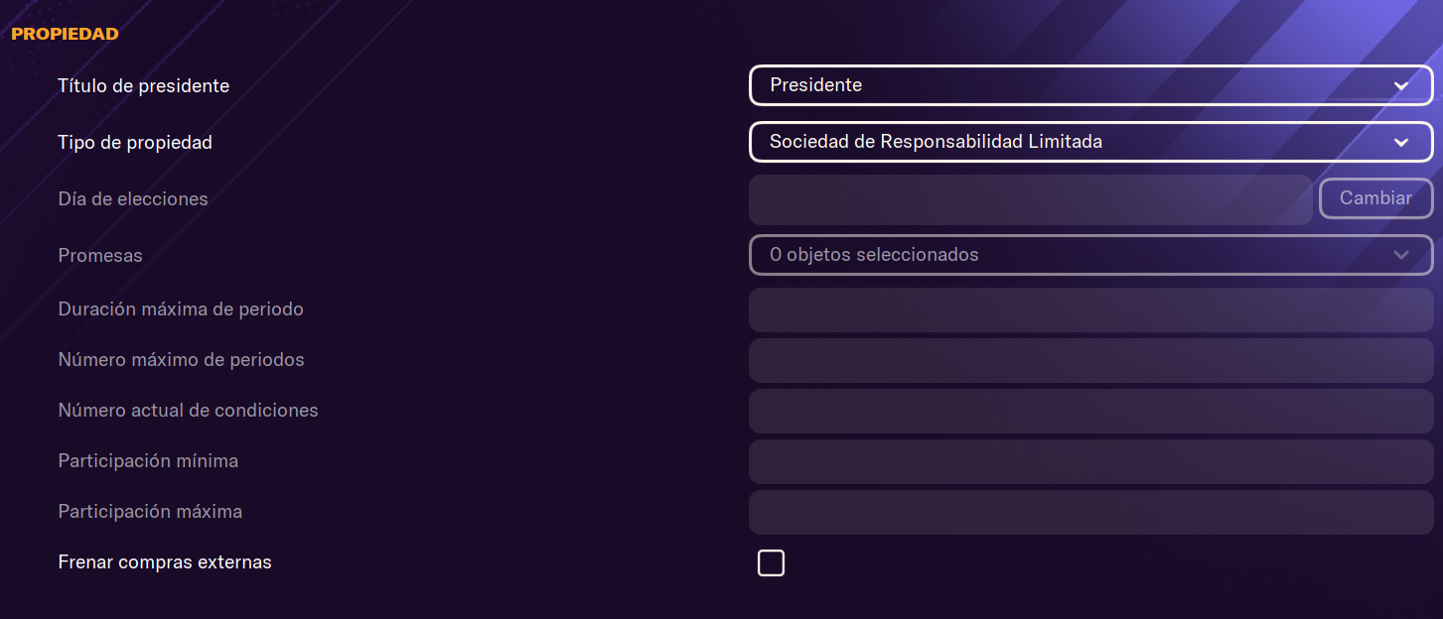This screenshot has width=1443, height=619.
Task: Click the Promesas dropdown chevron arrow
Action: (x=1401, y=256)
